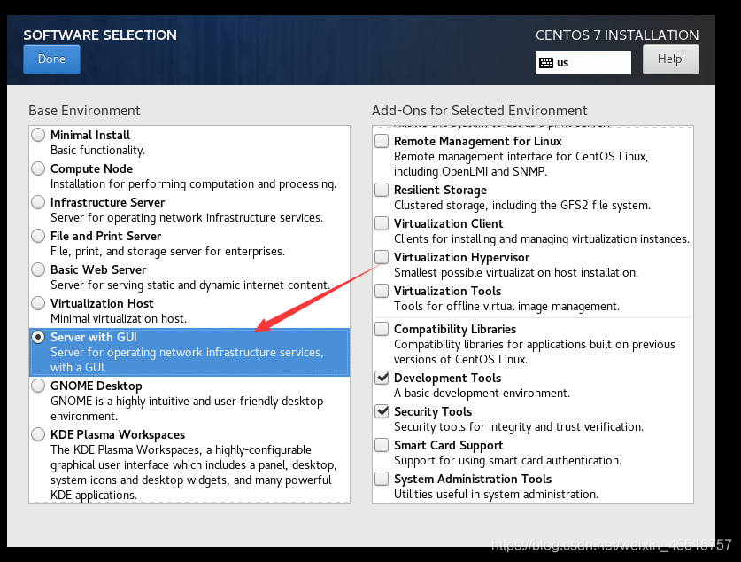Choose Compute Node environment
This screenshot has width=741, height=562.
(38, 168)
